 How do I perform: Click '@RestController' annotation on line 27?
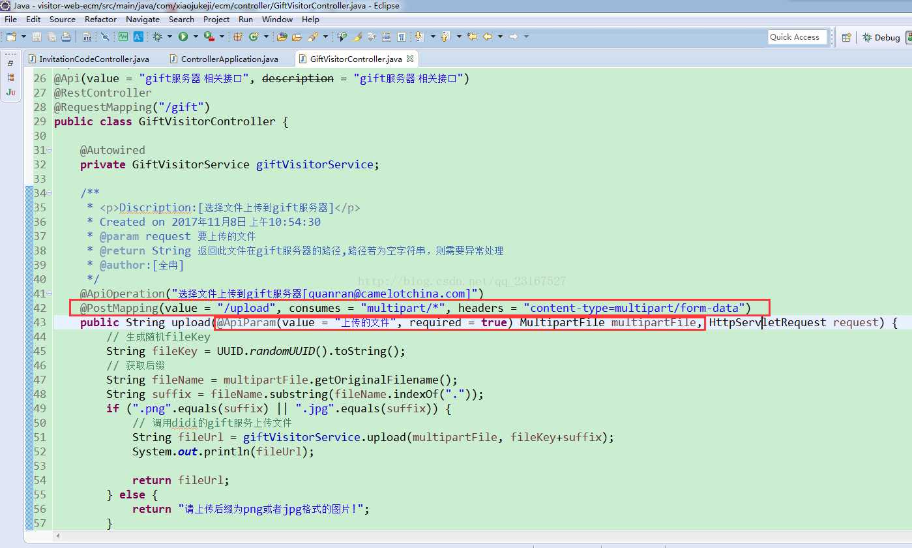coord(103,93)
